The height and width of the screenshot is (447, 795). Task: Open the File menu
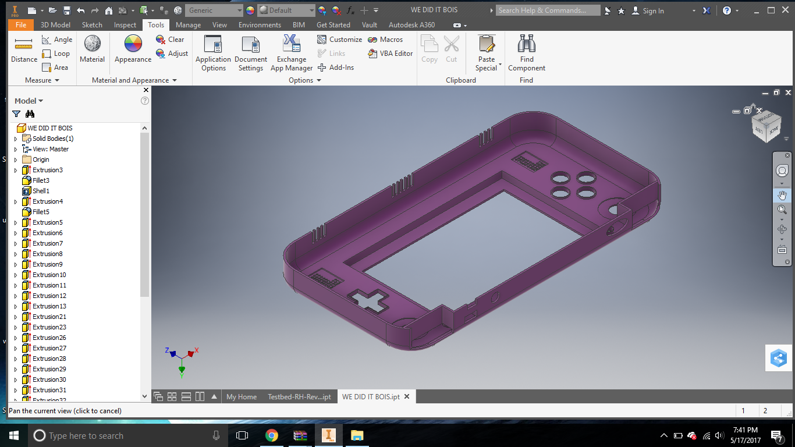[x=20, y=25]
